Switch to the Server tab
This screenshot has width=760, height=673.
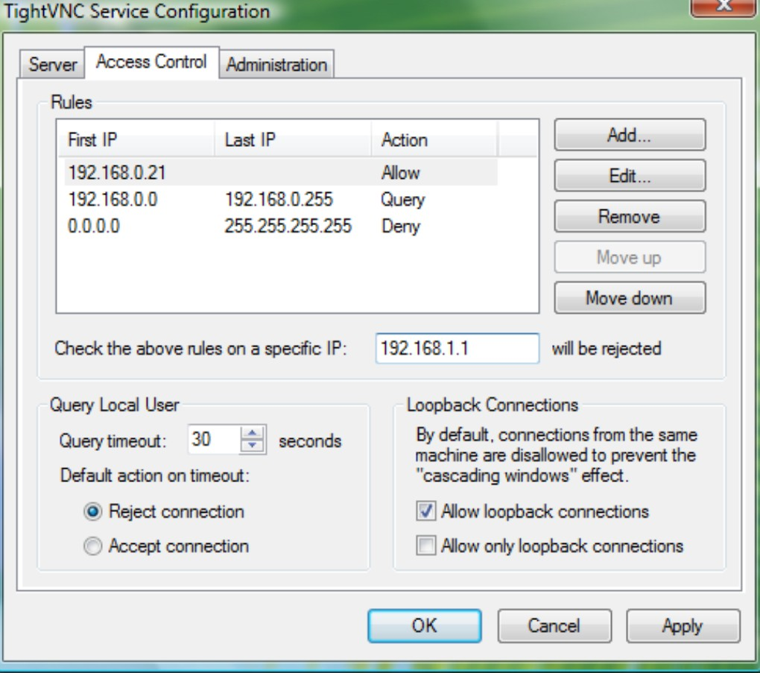pos(52,65)
